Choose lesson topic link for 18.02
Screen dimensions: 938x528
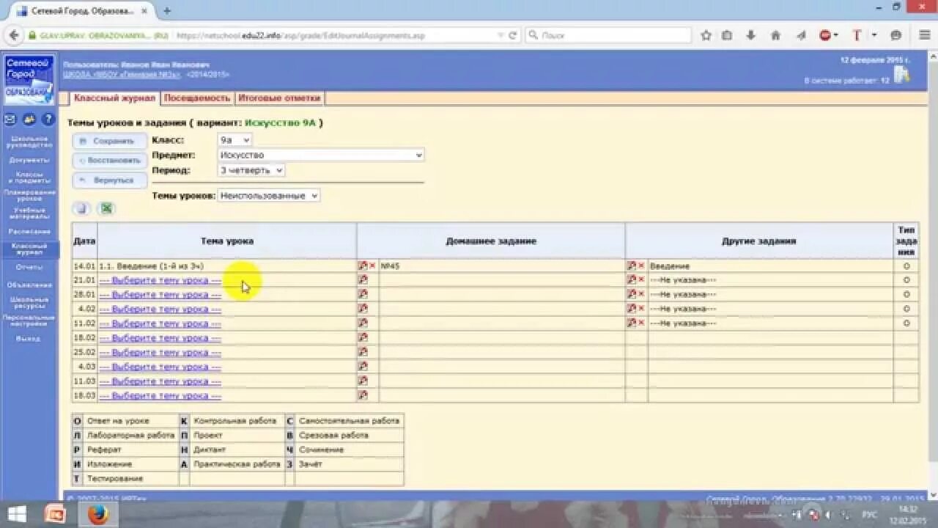[x=160, y=338]
